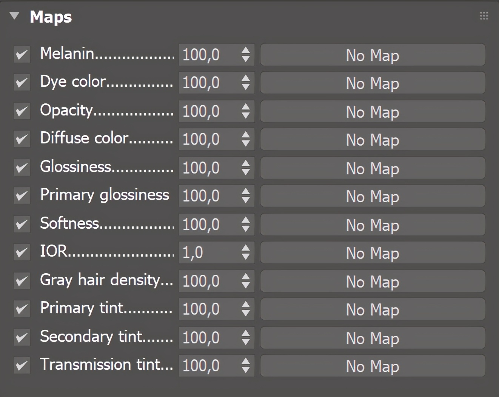Toggle the Gray hair density checkbox
499x397 pixels.
(22, 281)
